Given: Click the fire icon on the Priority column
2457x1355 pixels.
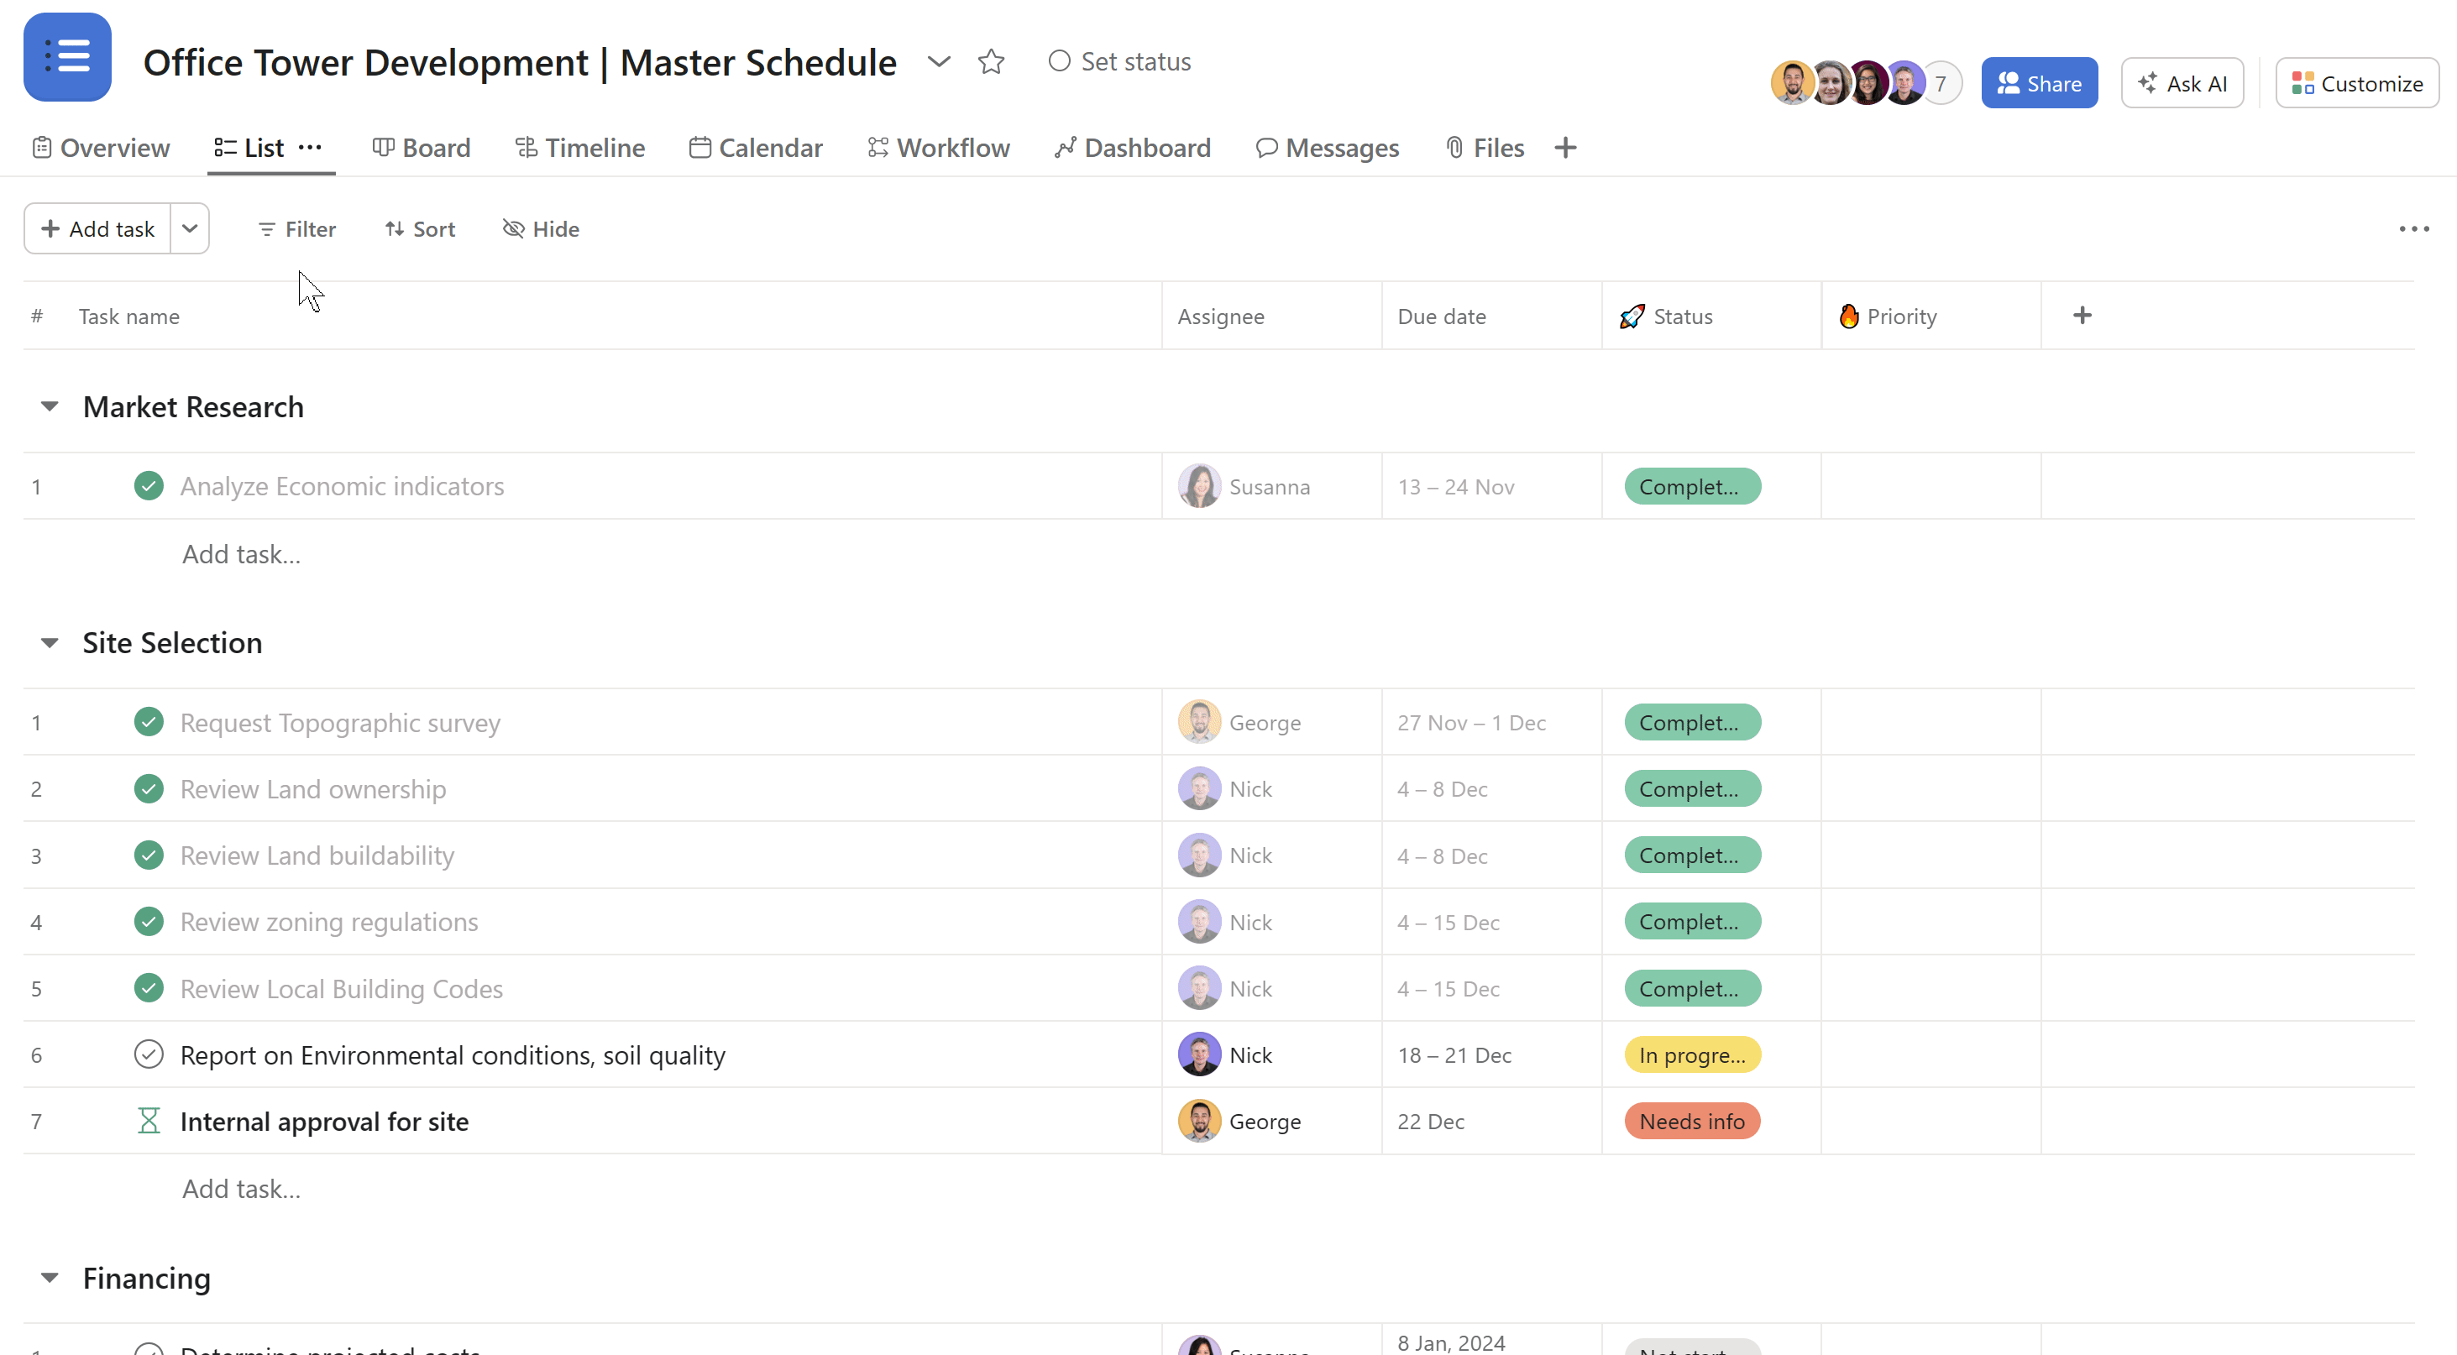Looking at the screenshot, I should point(1849,316).
